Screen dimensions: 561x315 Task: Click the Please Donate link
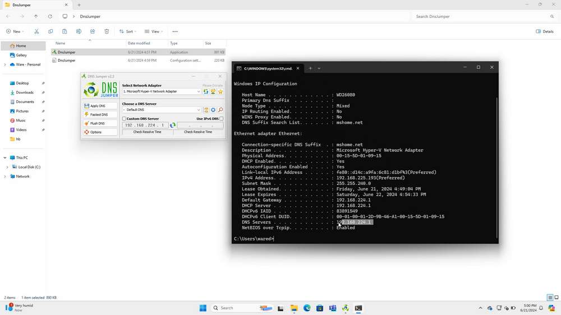[x=213, y=85]
